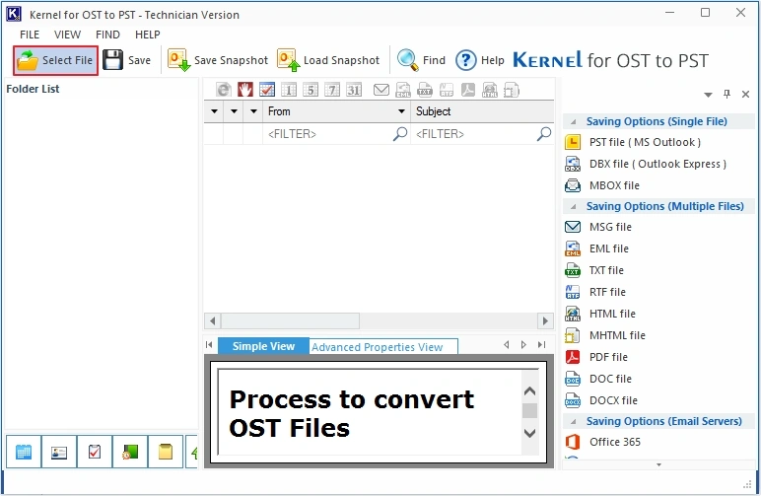Open the FILE menu
761x496 pixels.
click(30, 35)
